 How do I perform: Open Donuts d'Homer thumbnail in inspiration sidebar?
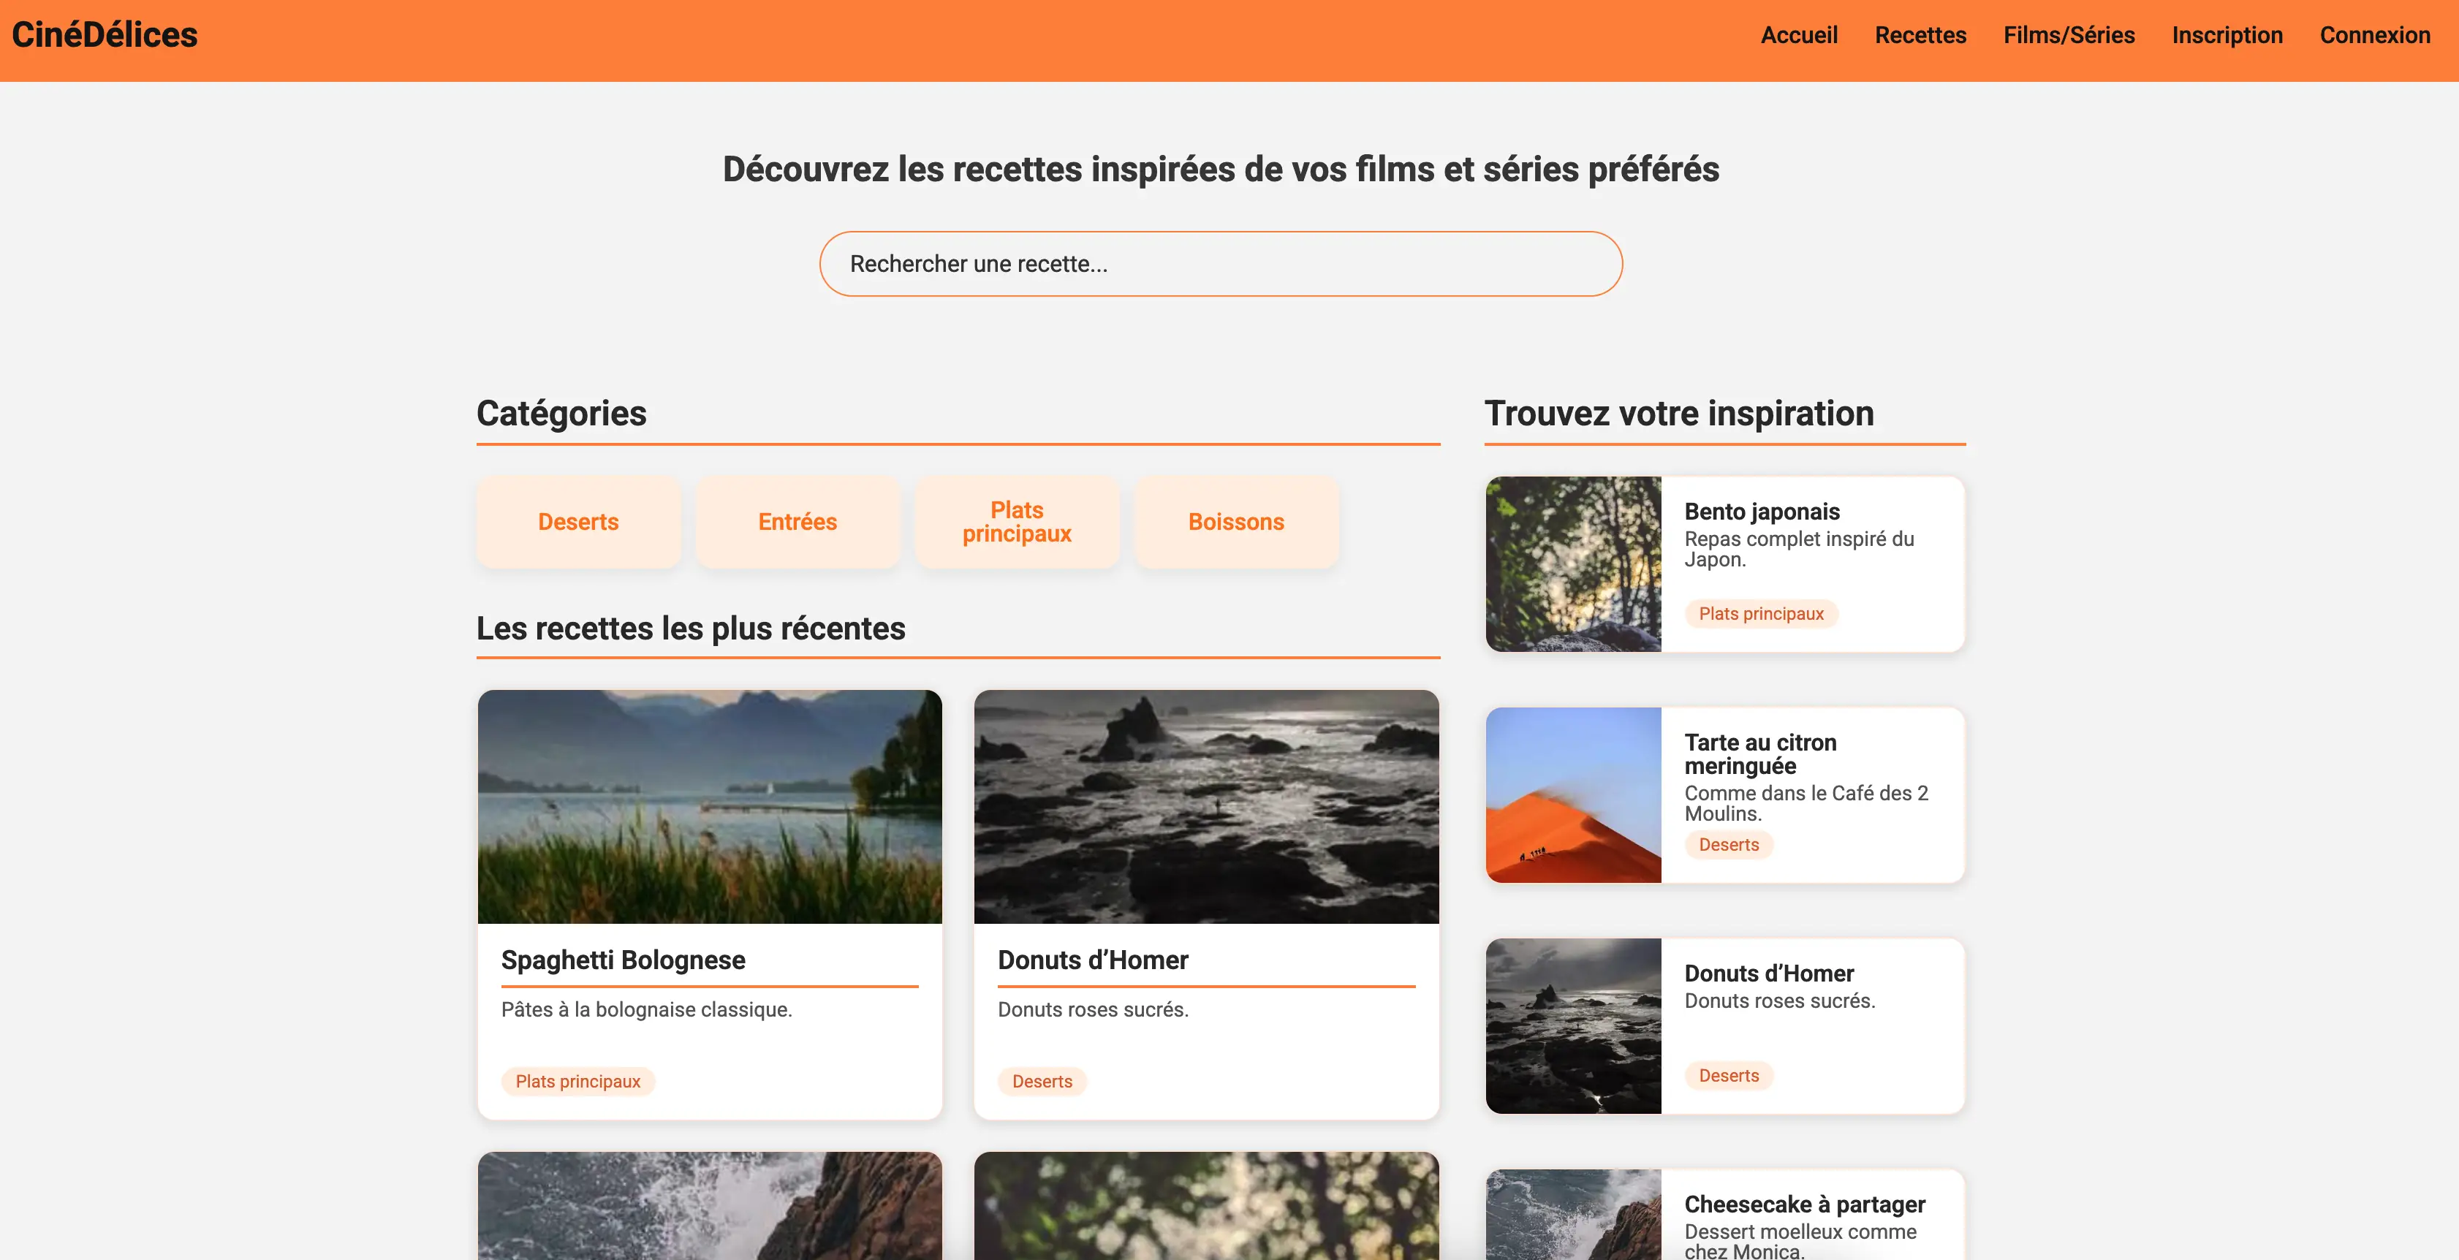[1573, 1026]
